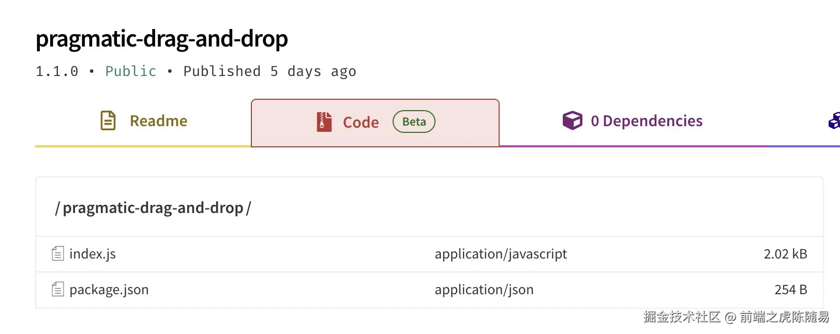Click the Published 5 days ago text
The height and width of the screenshot is (334, 840).
[269, 71]
